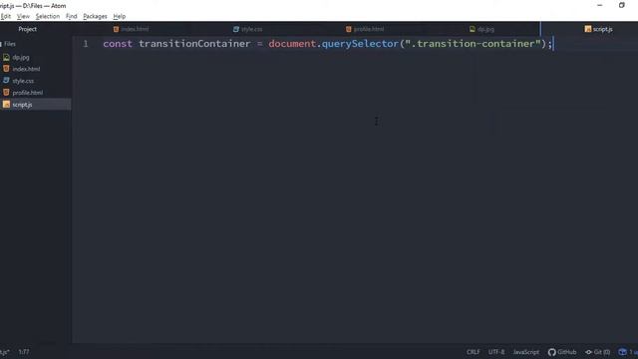Click the JS icon on script.js tab
638x359 pixels.
click(x=588, y=29)
